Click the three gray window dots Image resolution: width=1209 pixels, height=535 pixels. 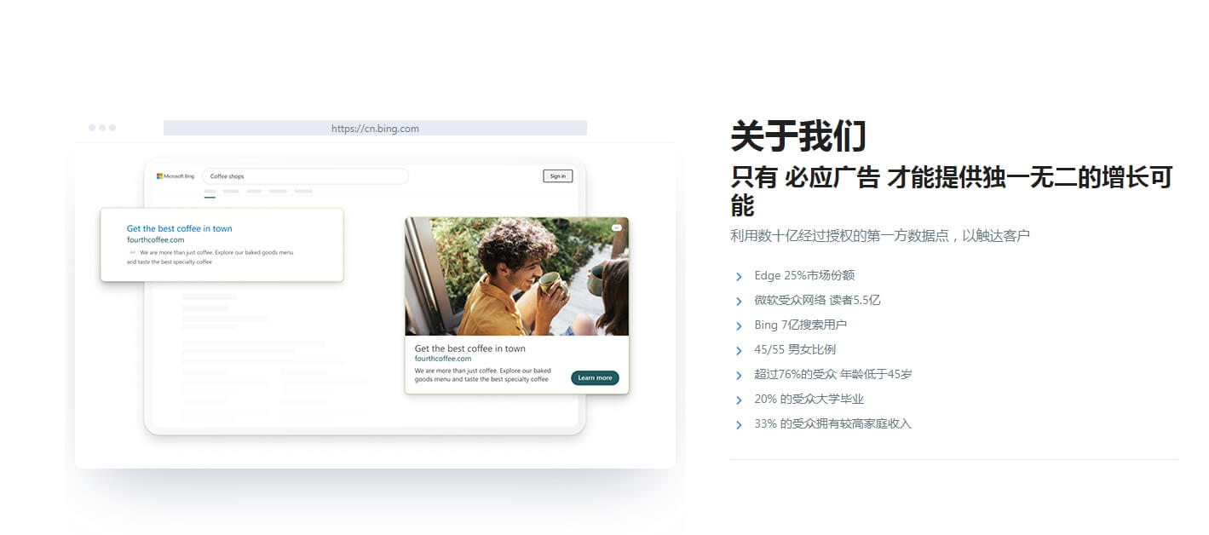102,128
